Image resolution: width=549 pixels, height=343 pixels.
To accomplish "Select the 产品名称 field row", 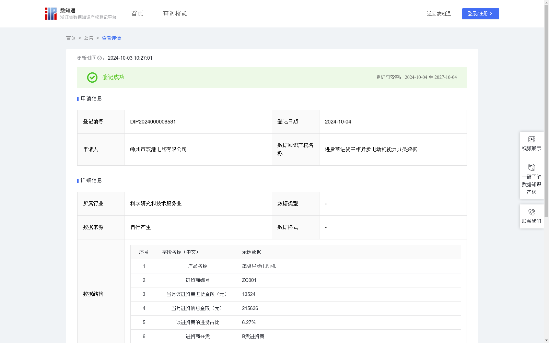I will (x=296, y=266).
